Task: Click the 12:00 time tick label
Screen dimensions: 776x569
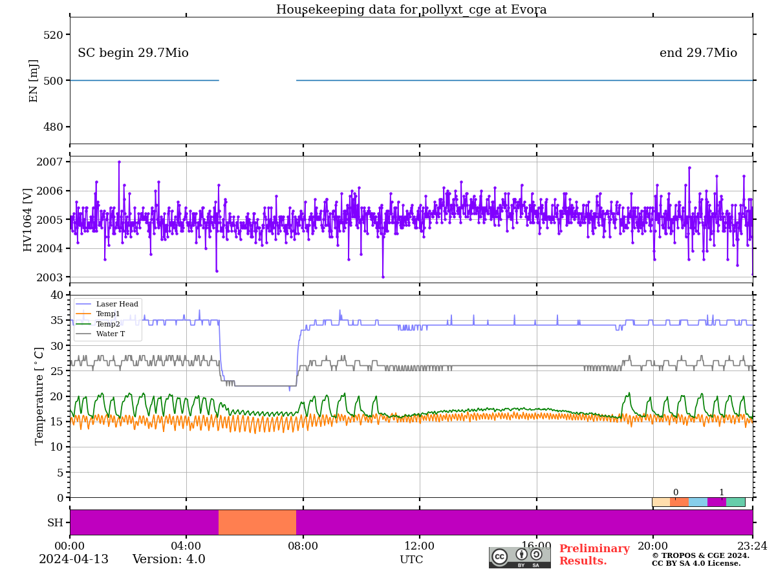Action: click(x=420, y=546)
